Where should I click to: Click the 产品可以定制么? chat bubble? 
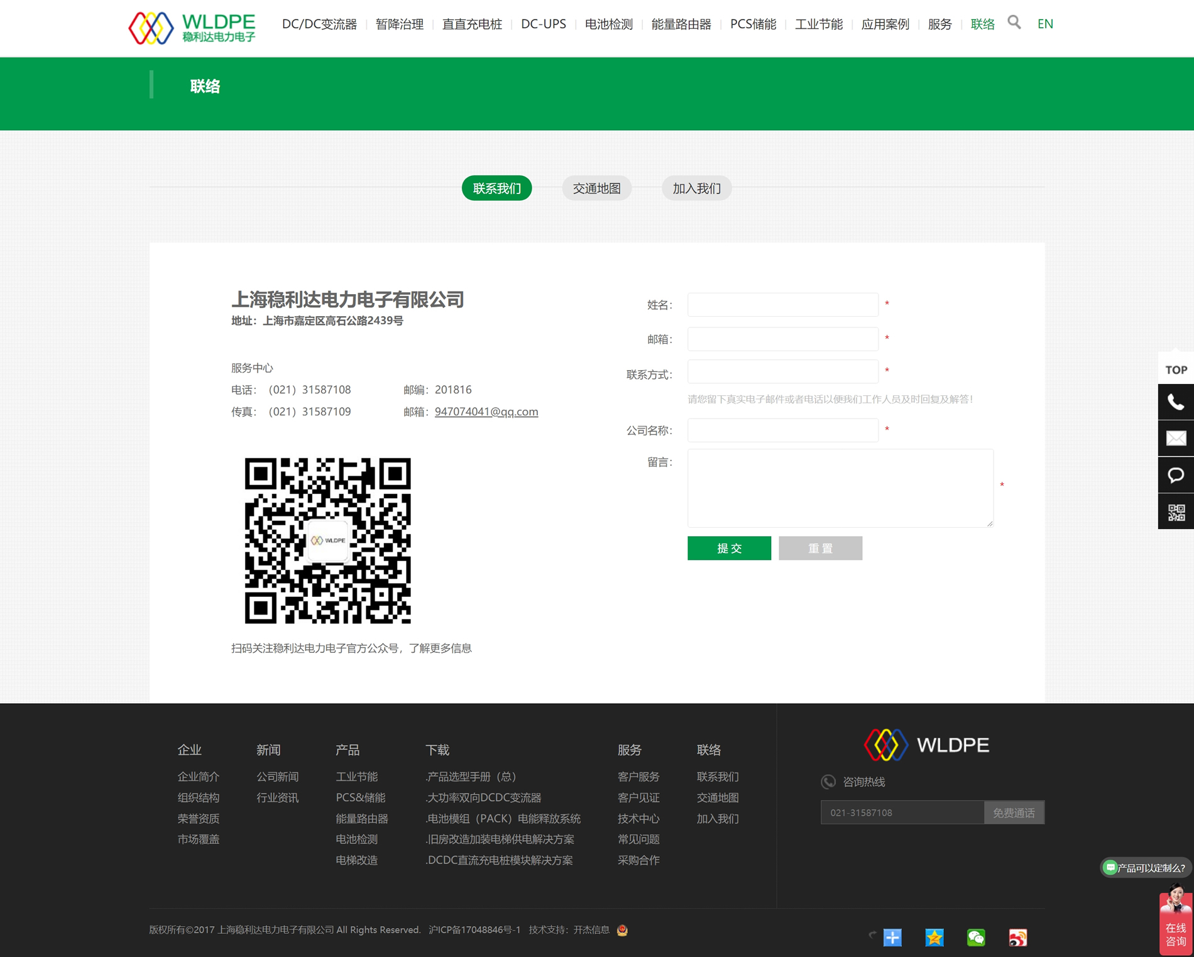click(x=1145, y=868)
